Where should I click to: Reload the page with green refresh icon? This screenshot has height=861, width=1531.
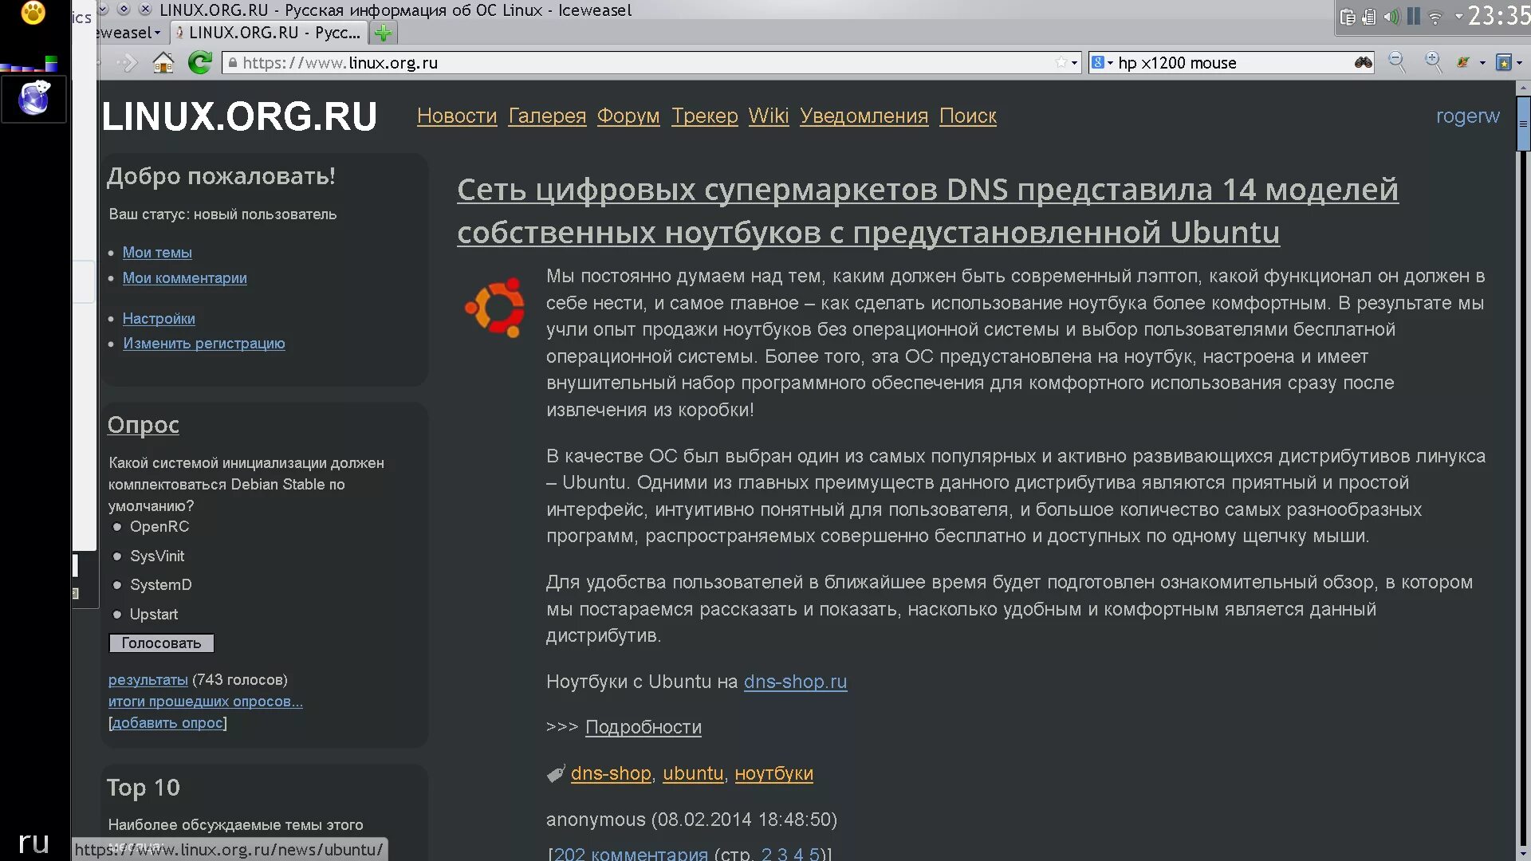[199, 63]
